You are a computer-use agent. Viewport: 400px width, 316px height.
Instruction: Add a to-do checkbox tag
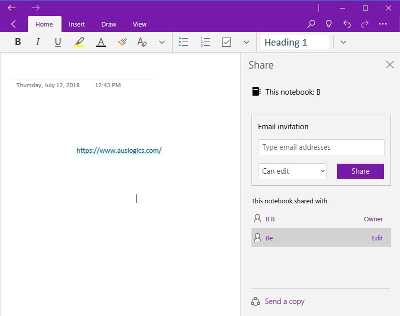point(226,42)
